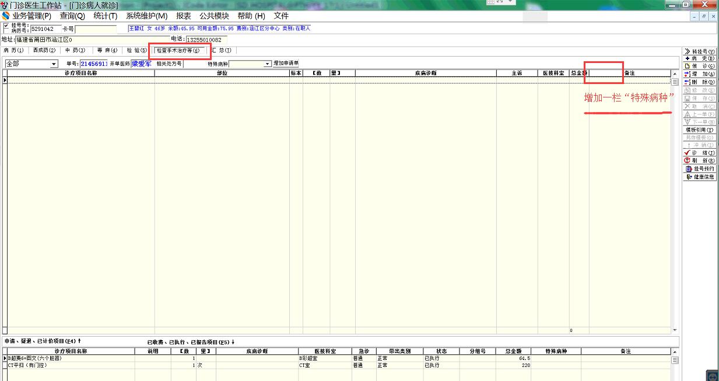Click B彩超室 cell in lower grid
This screenshot has width=719, height=381.
(325, 358)
